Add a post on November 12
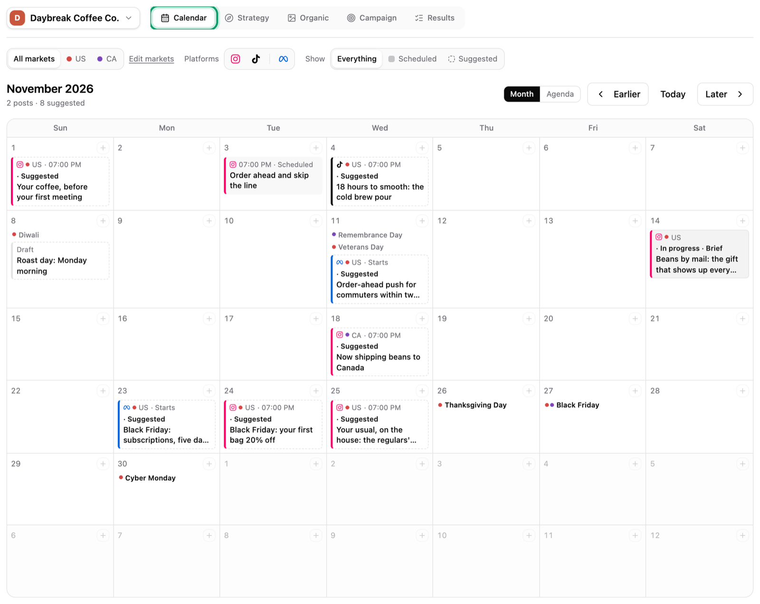The height and width of the screenshot is (604, 760). point(529,221)
